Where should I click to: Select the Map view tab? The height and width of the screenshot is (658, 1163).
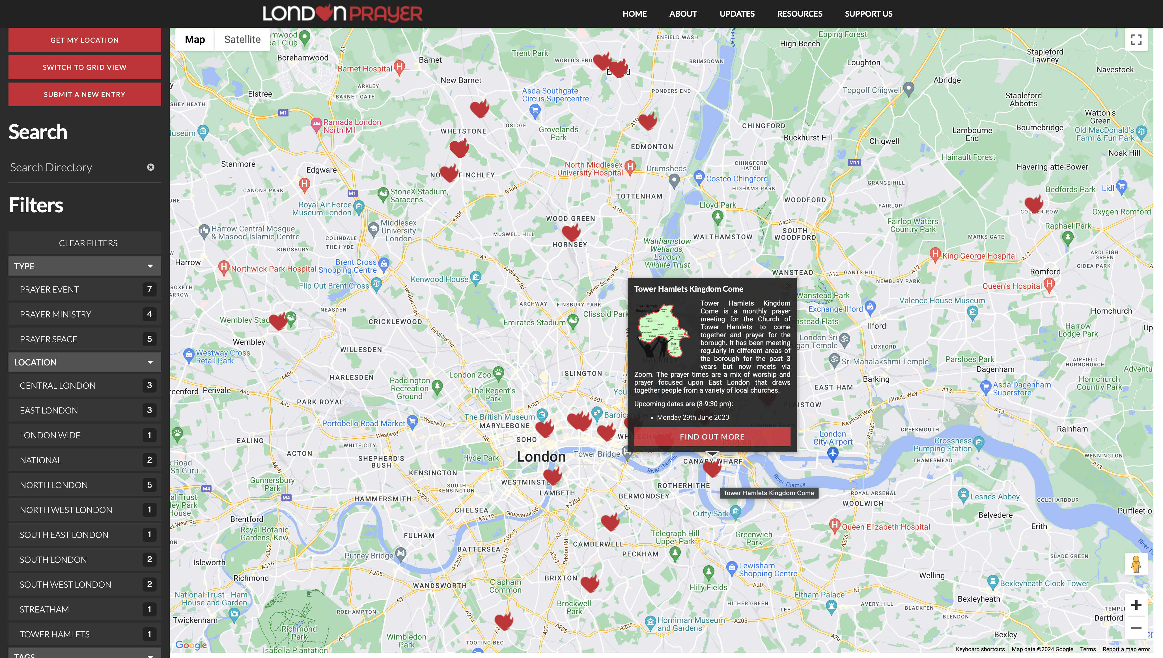[x=195, y=39]
